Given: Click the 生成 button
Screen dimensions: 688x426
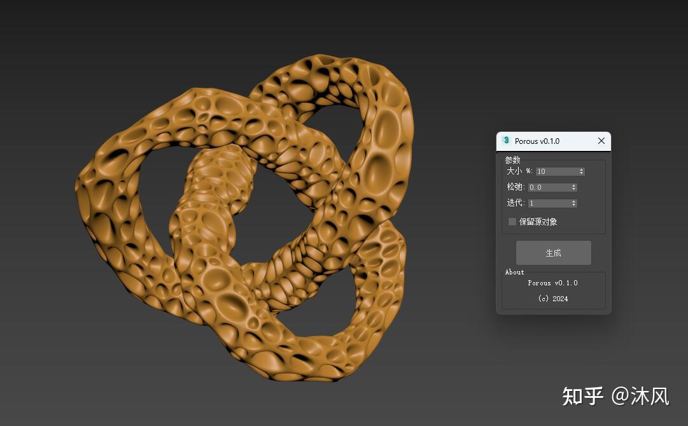Looking at the screenshot, I should 553,253.
